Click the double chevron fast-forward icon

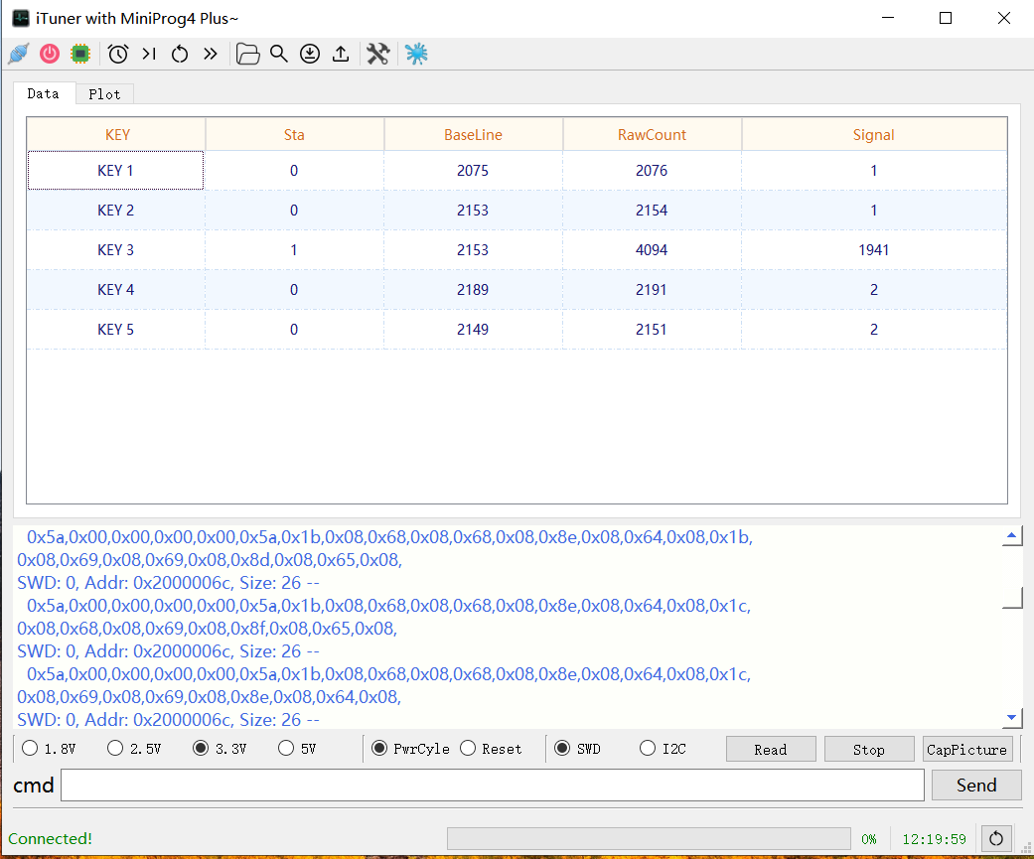point(210,54)
